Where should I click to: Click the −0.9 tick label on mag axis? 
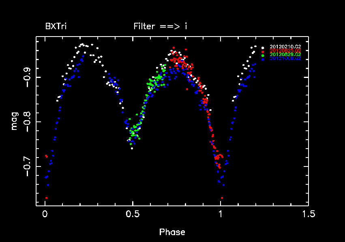(x=26, y=77)
